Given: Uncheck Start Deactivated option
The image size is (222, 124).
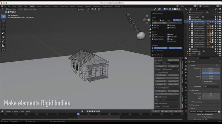Looking at the screenshot, I should point(156,97).
